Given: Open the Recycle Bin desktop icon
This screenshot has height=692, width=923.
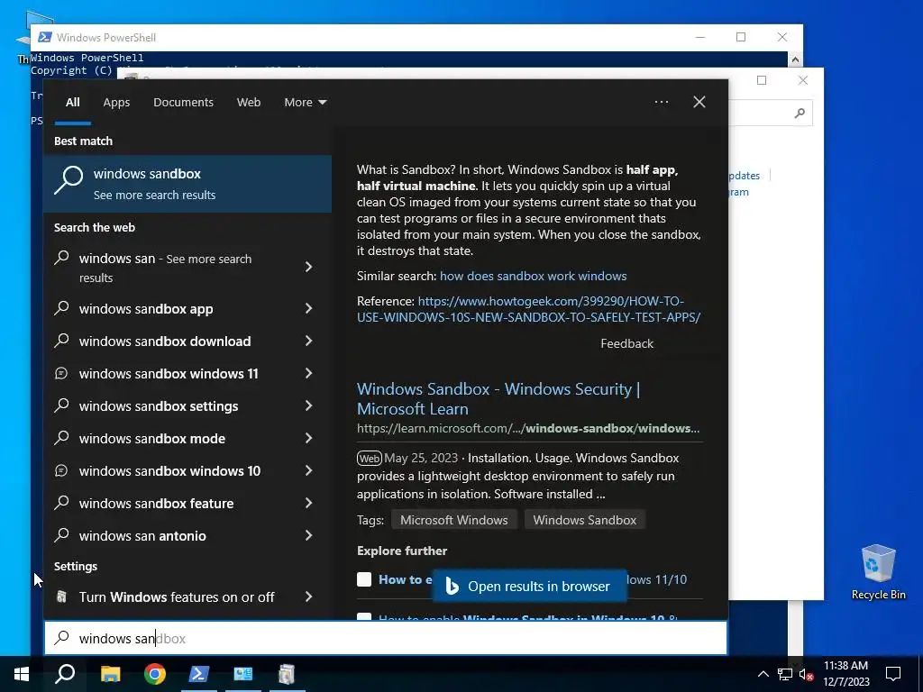Looking at the screenshot, I should [x=878, y=572].
